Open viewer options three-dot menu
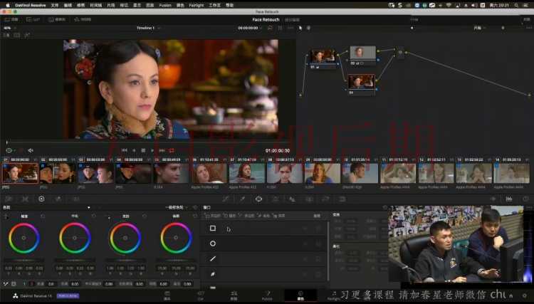The width and height of the screenshot is (534, 304). point(290,28)
